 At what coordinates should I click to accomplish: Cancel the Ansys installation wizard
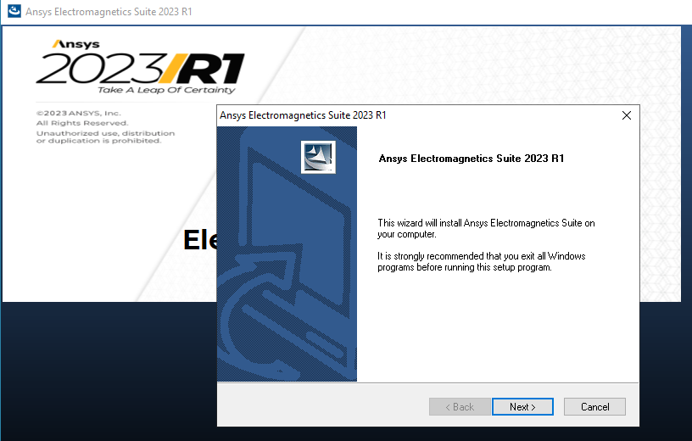pos(594,406)
